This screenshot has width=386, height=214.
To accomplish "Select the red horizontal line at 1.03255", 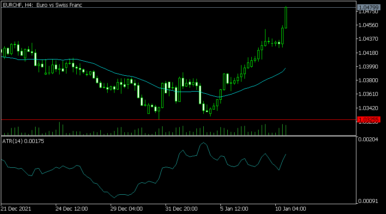I will (x=179, y=120).
